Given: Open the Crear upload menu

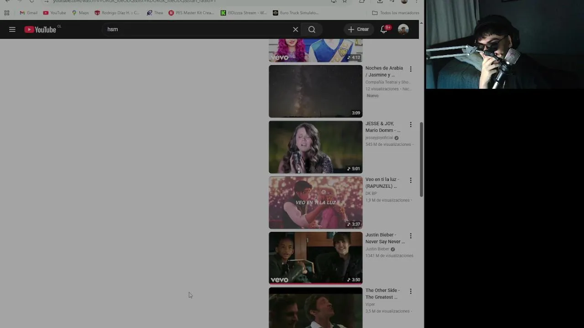Looking at the screenshot, I should coord(358,29).
